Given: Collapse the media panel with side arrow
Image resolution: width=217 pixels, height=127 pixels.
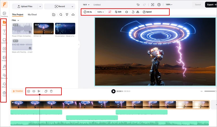Looking at the screenshot, I should pos(79,44).
